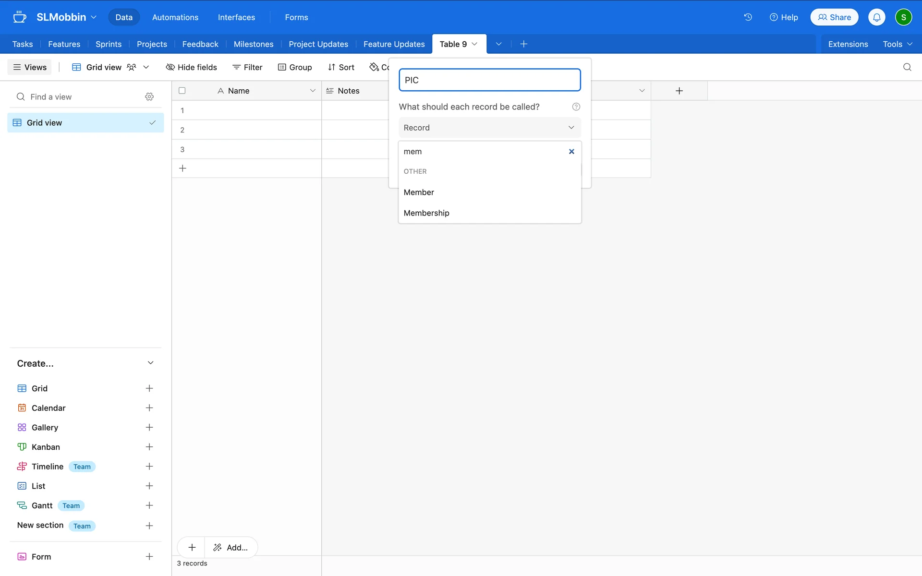Click the search magnifier icon at far right
The image size is (922, 576).
[x=907, y=67]
